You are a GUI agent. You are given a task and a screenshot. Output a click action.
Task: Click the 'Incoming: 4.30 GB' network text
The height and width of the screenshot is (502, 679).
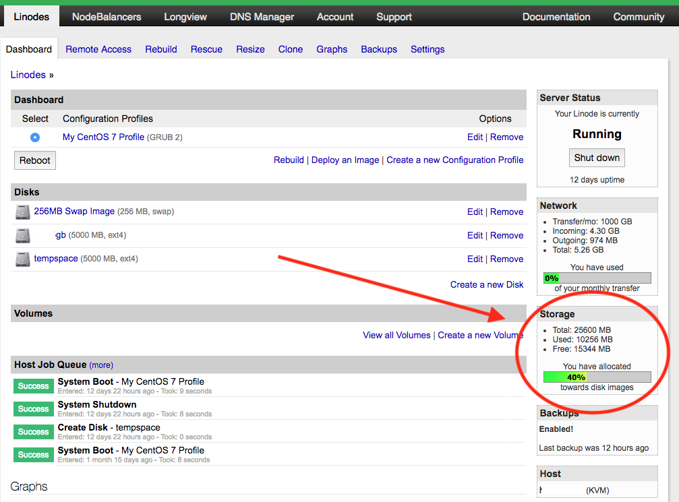(586, 231)
